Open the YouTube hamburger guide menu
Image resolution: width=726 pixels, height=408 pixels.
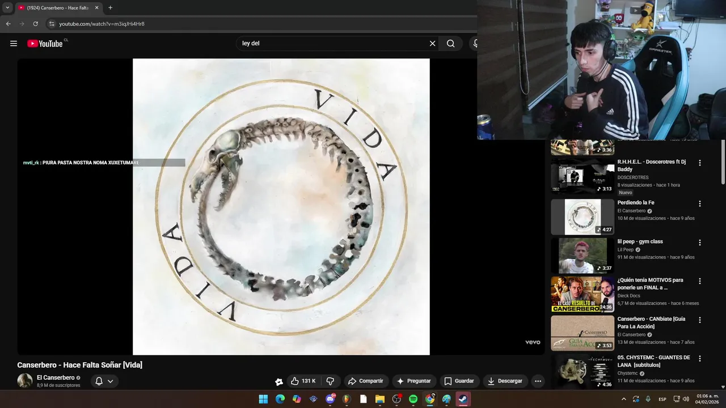point(14,44)
